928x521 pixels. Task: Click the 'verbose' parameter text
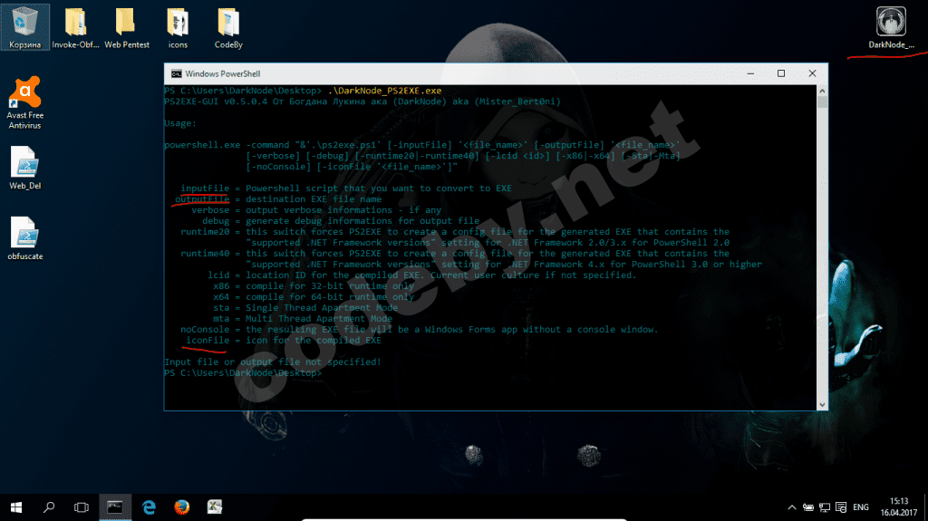click(210, 210)
